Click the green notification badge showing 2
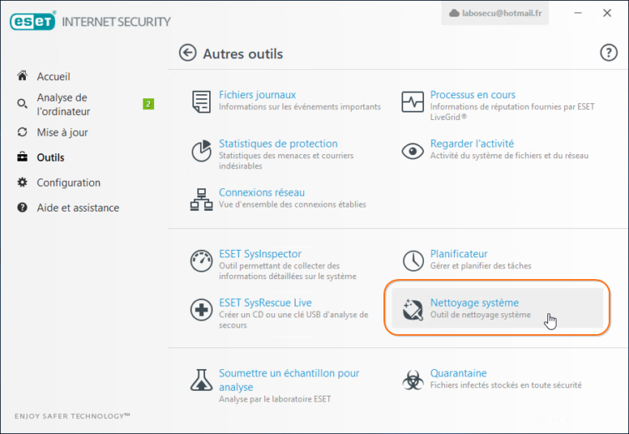Screen dimensions: 629x434 [x=148, y=104]
